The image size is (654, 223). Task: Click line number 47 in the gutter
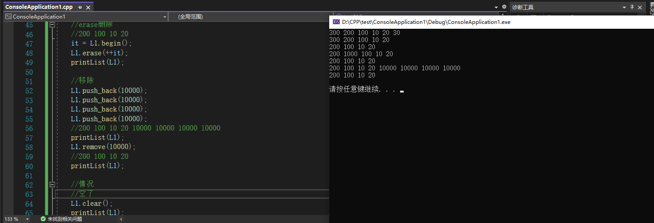(x=29, y=44)
